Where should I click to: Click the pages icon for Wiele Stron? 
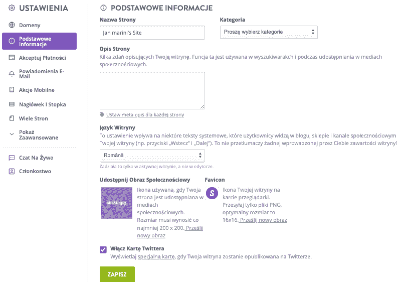pyautogui.click(x=12, y=119)
